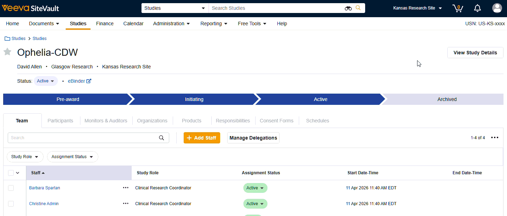Screen dimensions: 507x216
Task: Switch to the Participants tab
Action: [x=60, y=121]
